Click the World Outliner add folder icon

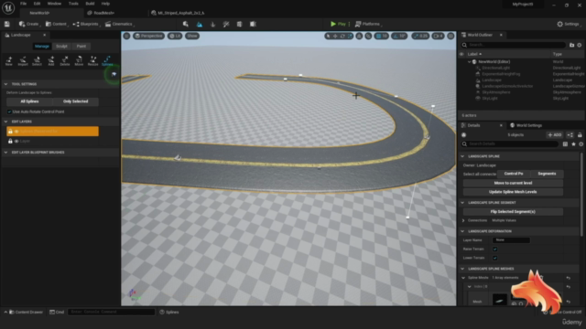pyautogui.click(x=571, y=45)
